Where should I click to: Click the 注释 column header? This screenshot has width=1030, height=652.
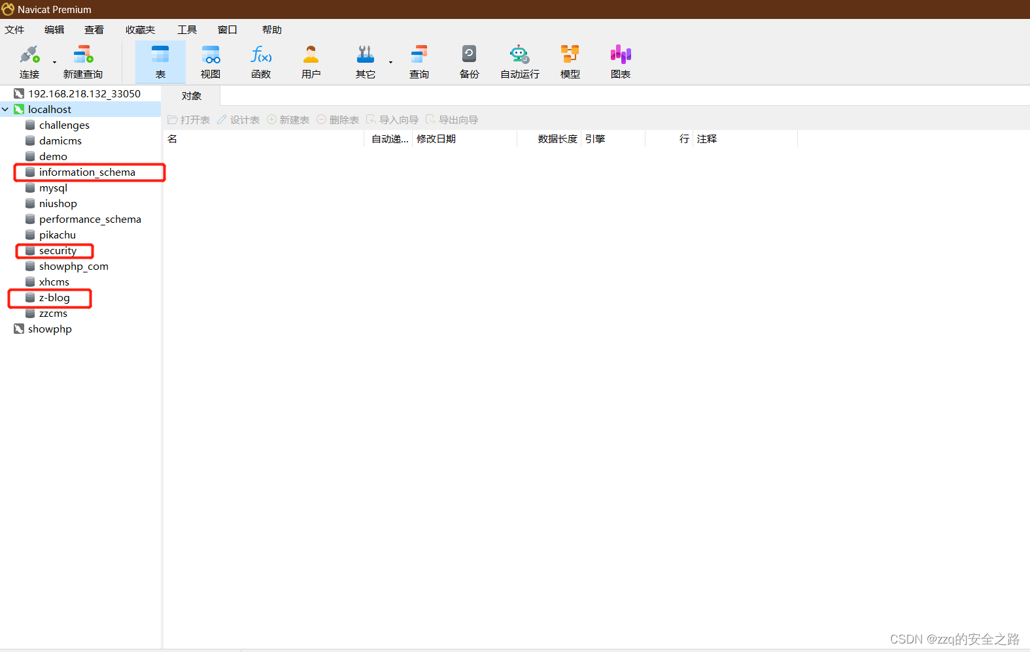(746, 139)
